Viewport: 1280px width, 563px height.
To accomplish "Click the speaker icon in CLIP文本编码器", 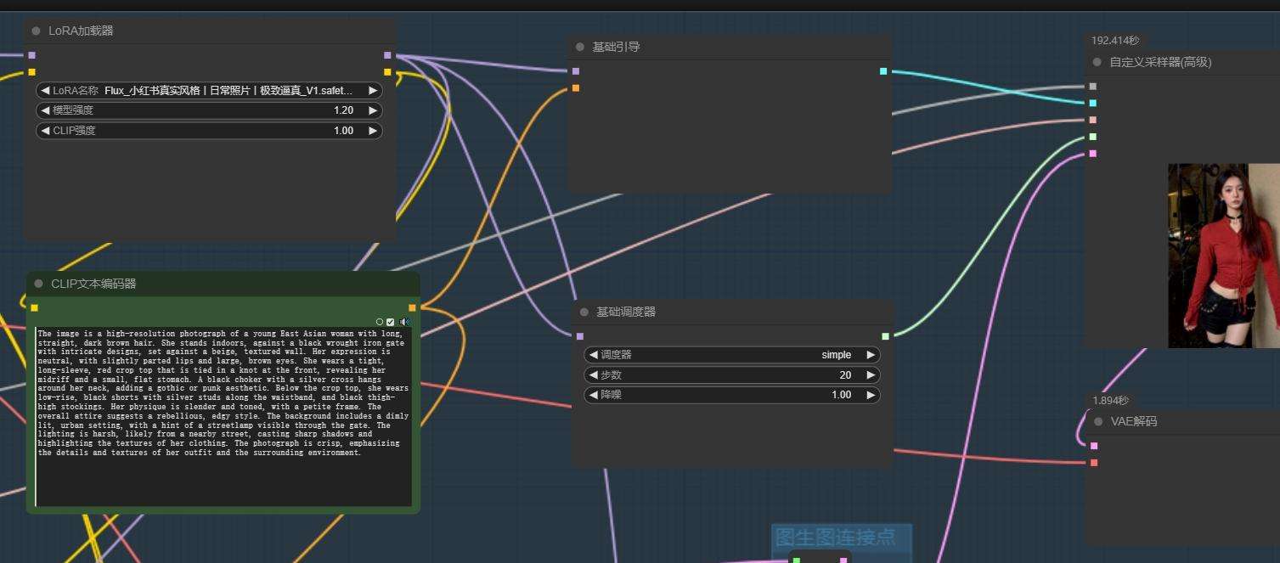I will click(x=404, y=322).
